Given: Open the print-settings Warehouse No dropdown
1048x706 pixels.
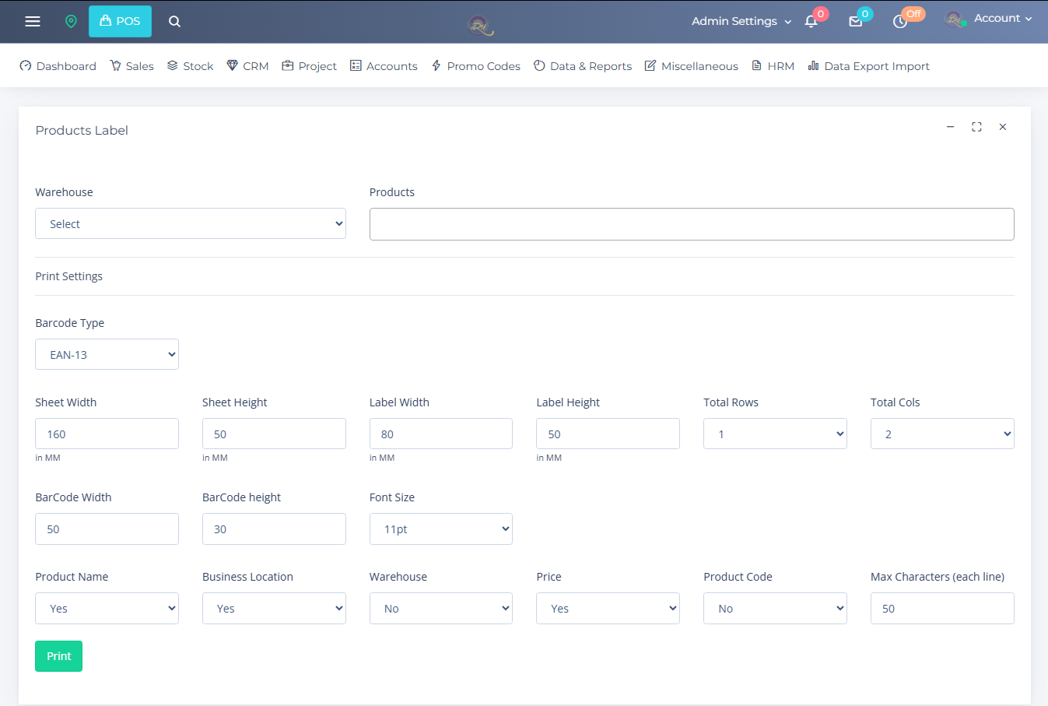Looking at the screenshot, I should (441, 608).
